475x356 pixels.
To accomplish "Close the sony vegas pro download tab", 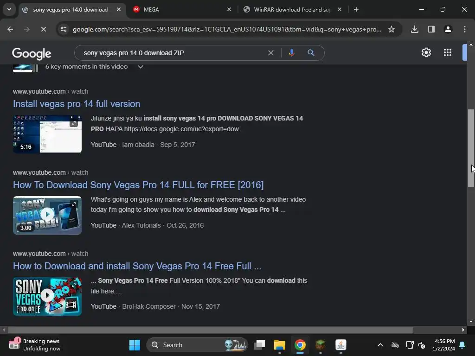I will tap(119, 9).
